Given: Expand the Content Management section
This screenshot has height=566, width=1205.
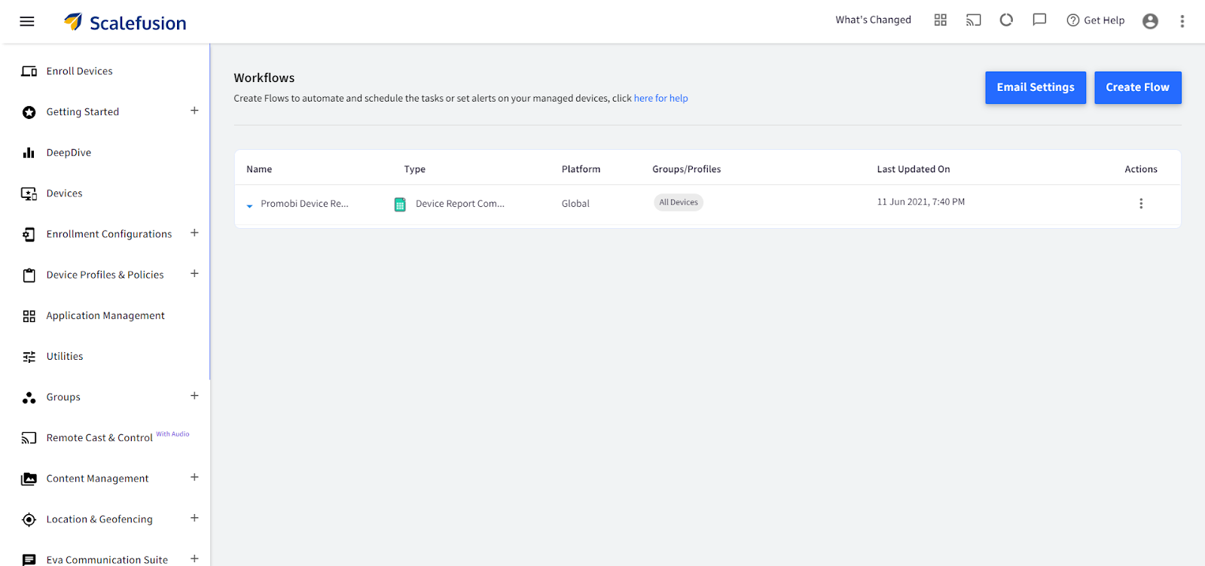Looking at the screenshot, I should pos(194,477).
